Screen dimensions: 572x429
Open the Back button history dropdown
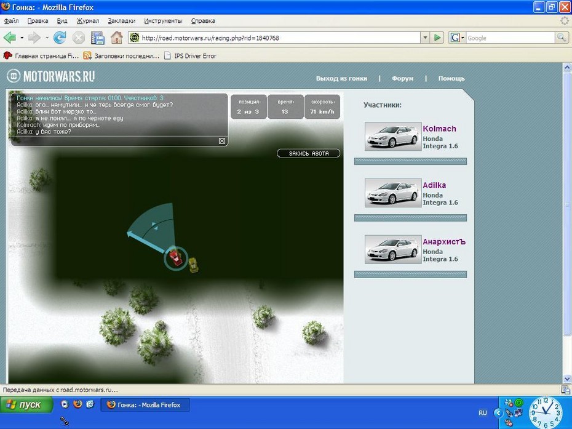point(22,38)
